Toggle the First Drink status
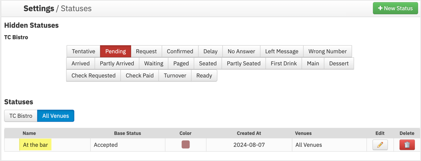 284,63
